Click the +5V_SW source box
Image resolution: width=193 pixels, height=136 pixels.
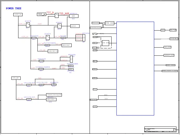(16, 78)
